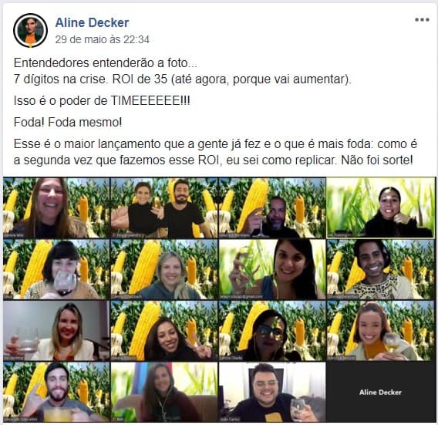Select the black tile labeled Aline Decker
The width and height of the screenshot is (438, 425).
click(380, 392)
